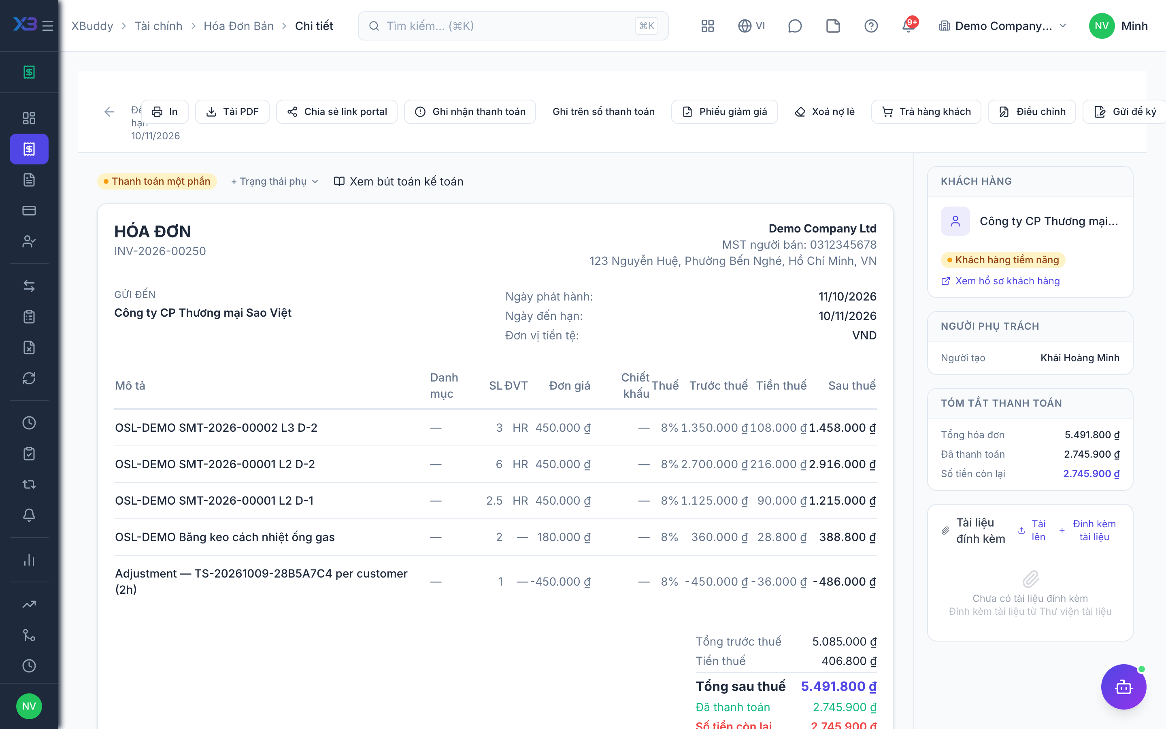1166x729 pixels.
Task: Click the Điều chỉnh button
Action: pyautogui.click(x=1032, y=112)
